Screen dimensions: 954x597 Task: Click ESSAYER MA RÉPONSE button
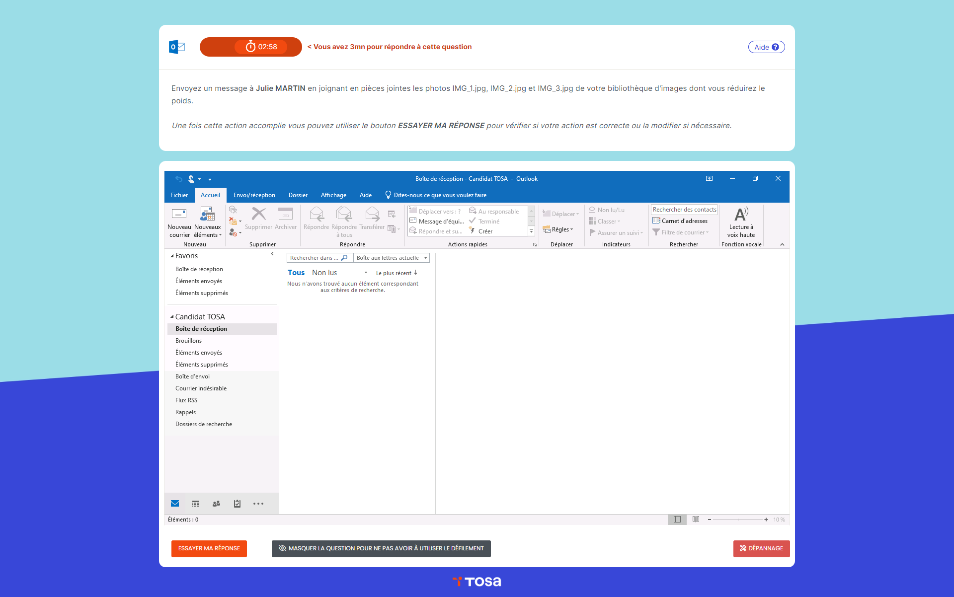point(209,548)
